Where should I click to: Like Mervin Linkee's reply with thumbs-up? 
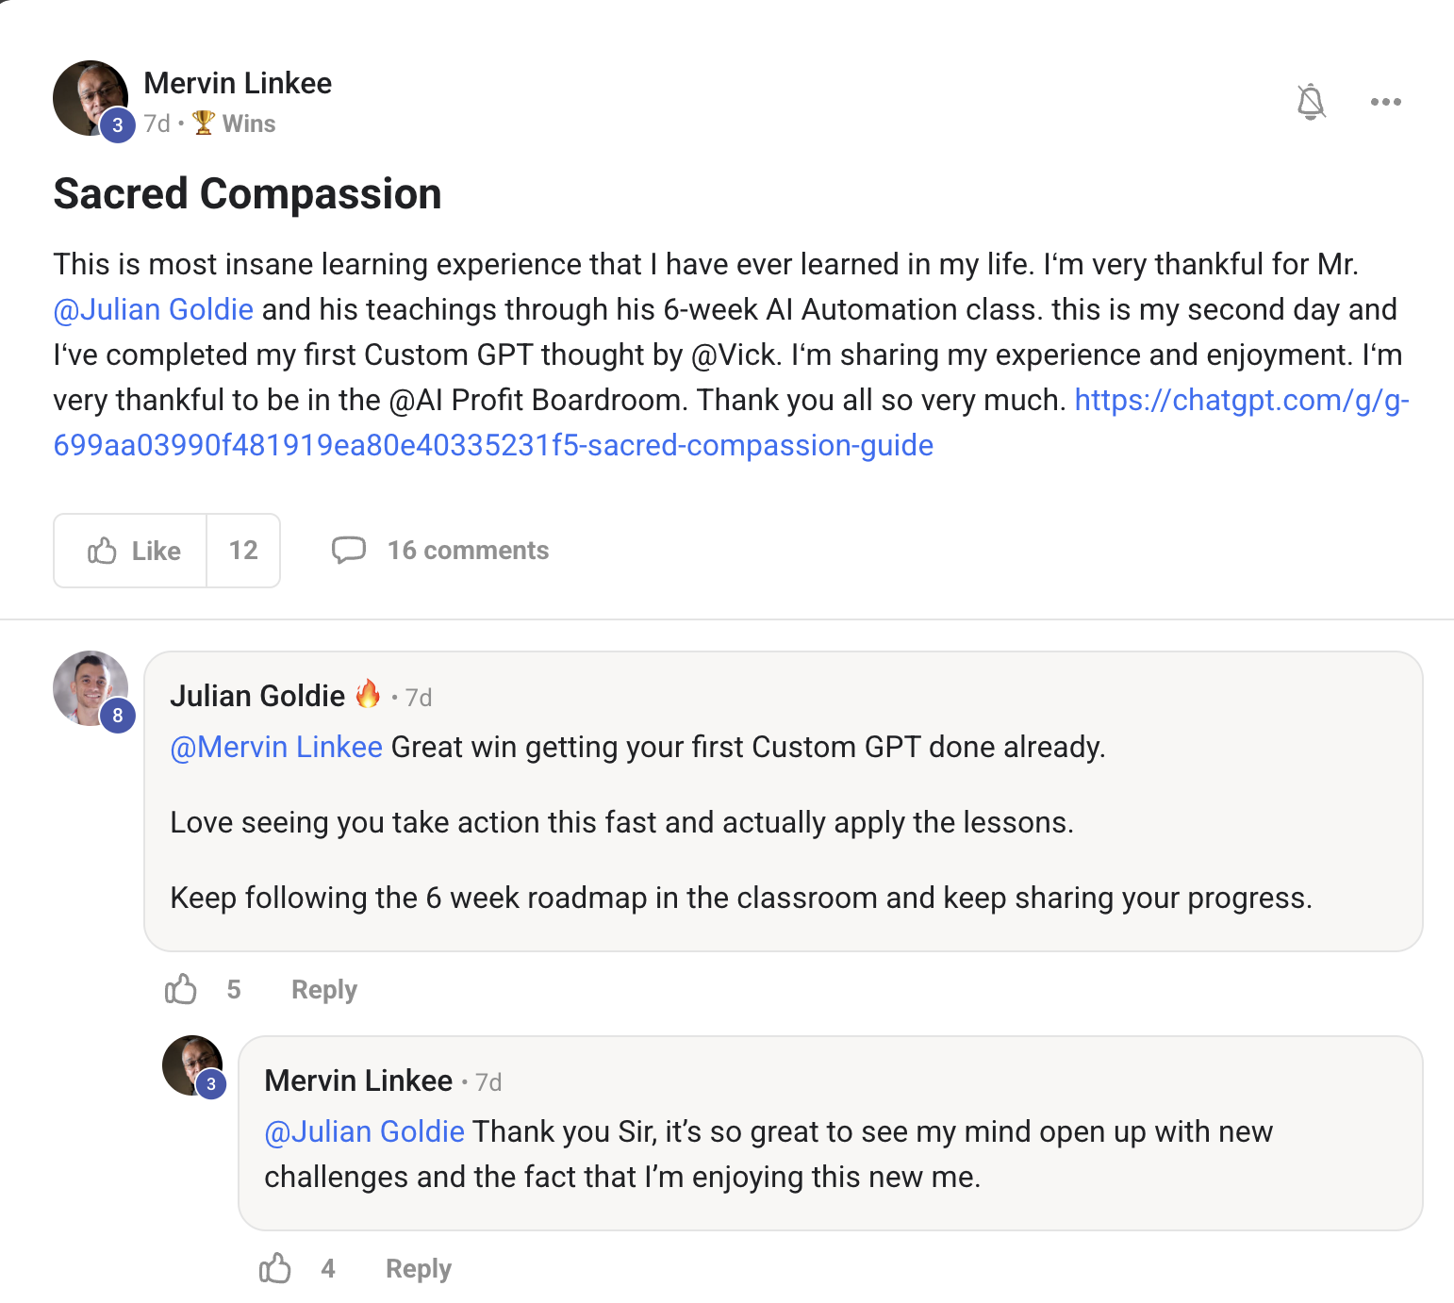point(274,1268)
